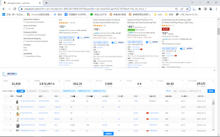This screenshot has width=220, height=137.
Task: Click the info icon on the 86.92 card
Action: [182, 81]
